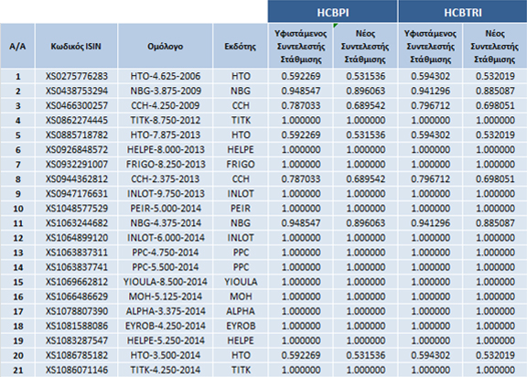Image resolution: width=527 pixels, height=377 pixels.
Task: Click the Κωδικός ISIN column header
Action: point(76,46)
